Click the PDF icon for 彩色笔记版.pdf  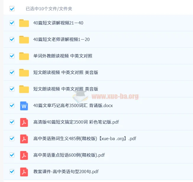point(24,122)
